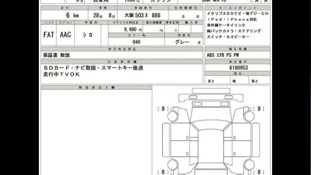Click the "乗車定員" header
This screenshot has height=175, width=311.
pos(172,22)
